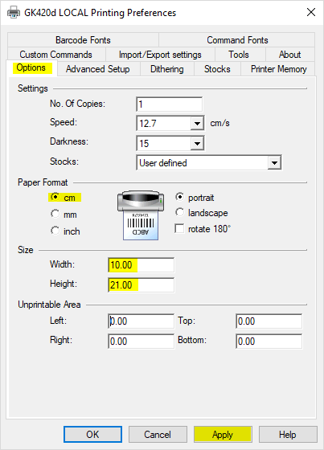Go to the Printer Memory tab
Viewport: 324px width, 450px height.
tap(278, 69)
